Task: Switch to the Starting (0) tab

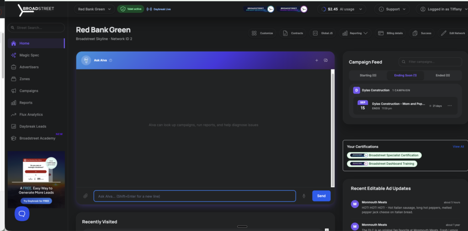Action: pos(368,75)
